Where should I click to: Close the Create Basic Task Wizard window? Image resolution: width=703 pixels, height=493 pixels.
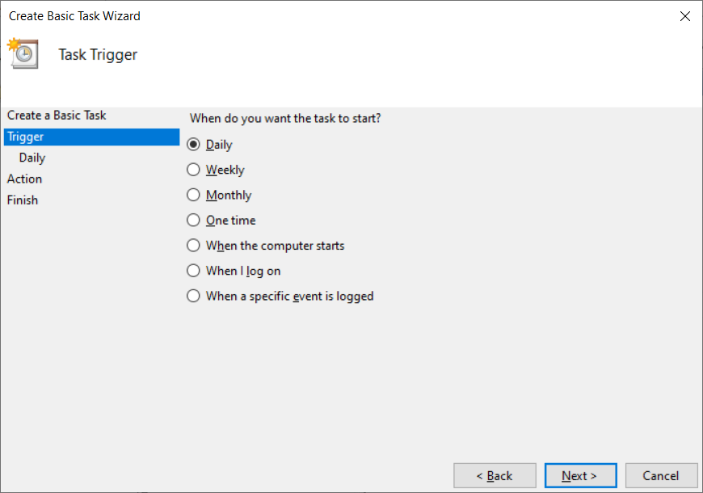point(685,15)
